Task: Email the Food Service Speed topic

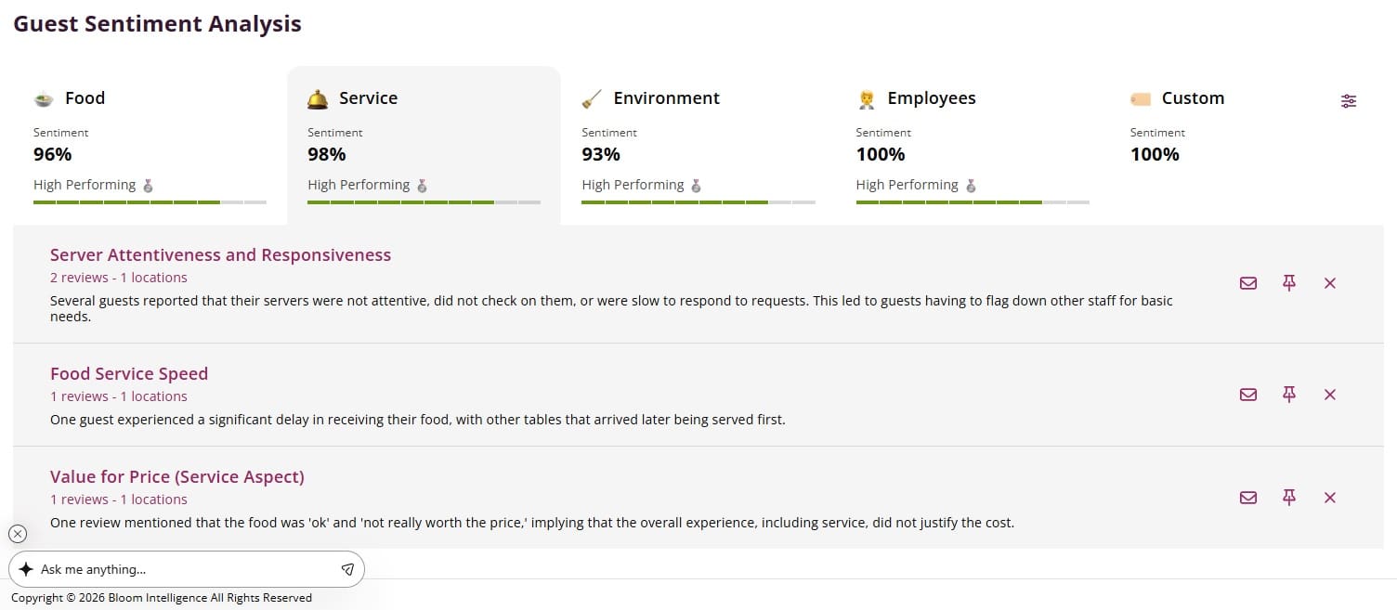Action: 1247,395
